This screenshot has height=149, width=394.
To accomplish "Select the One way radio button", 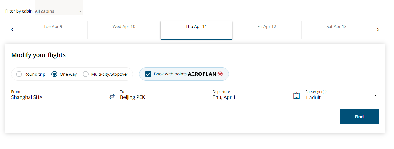I will point(54,74).
